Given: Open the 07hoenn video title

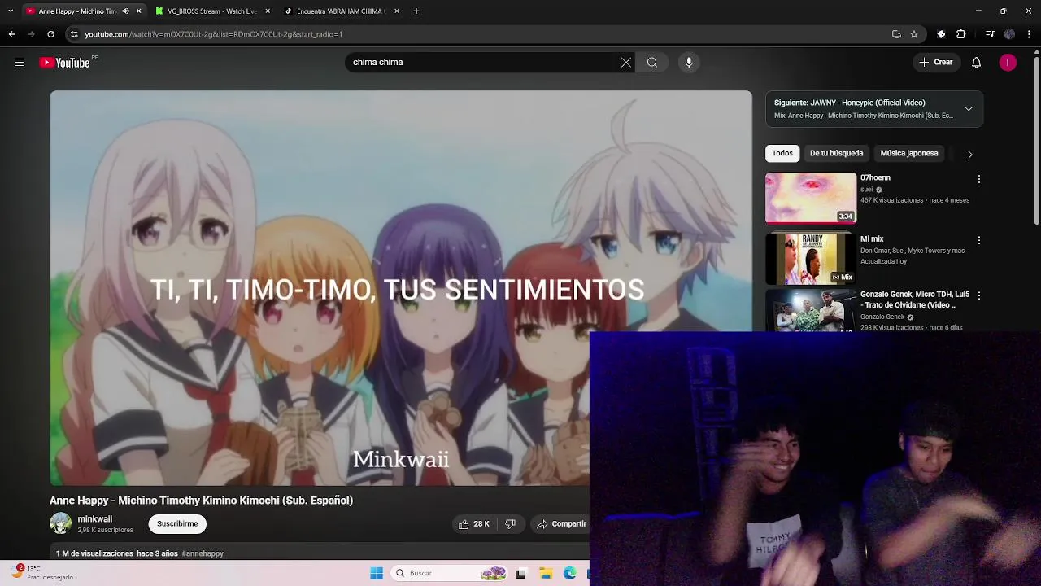Looking at the screenshot, I should [x=875, y=177].
